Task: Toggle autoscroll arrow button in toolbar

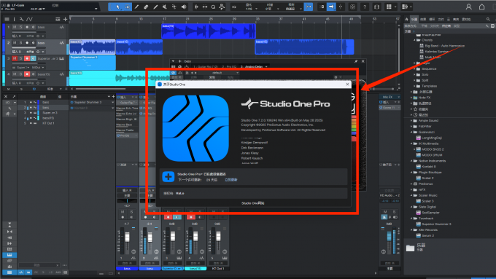Action: coord(331,7)
